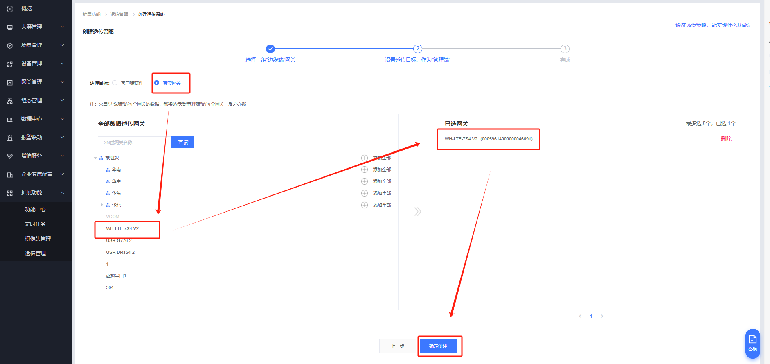Click the 概览 overview icon in sidebar

point(10,9)
